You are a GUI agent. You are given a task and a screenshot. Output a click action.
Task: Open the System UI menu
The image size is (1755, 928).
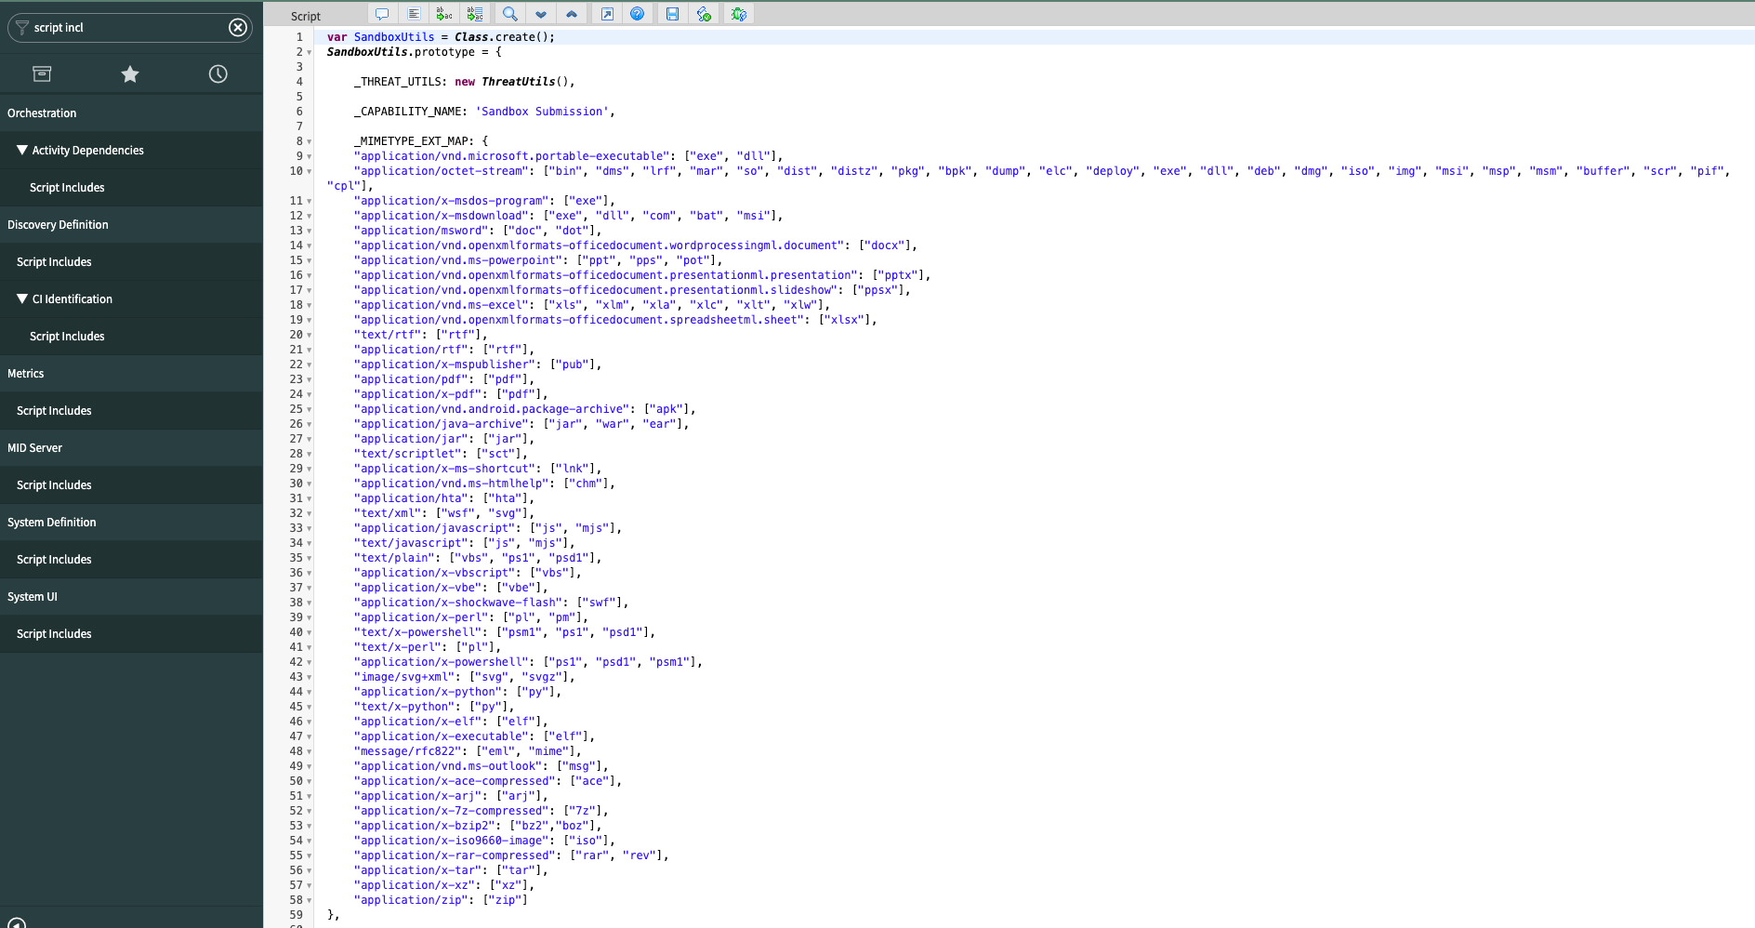pos(131,597)
